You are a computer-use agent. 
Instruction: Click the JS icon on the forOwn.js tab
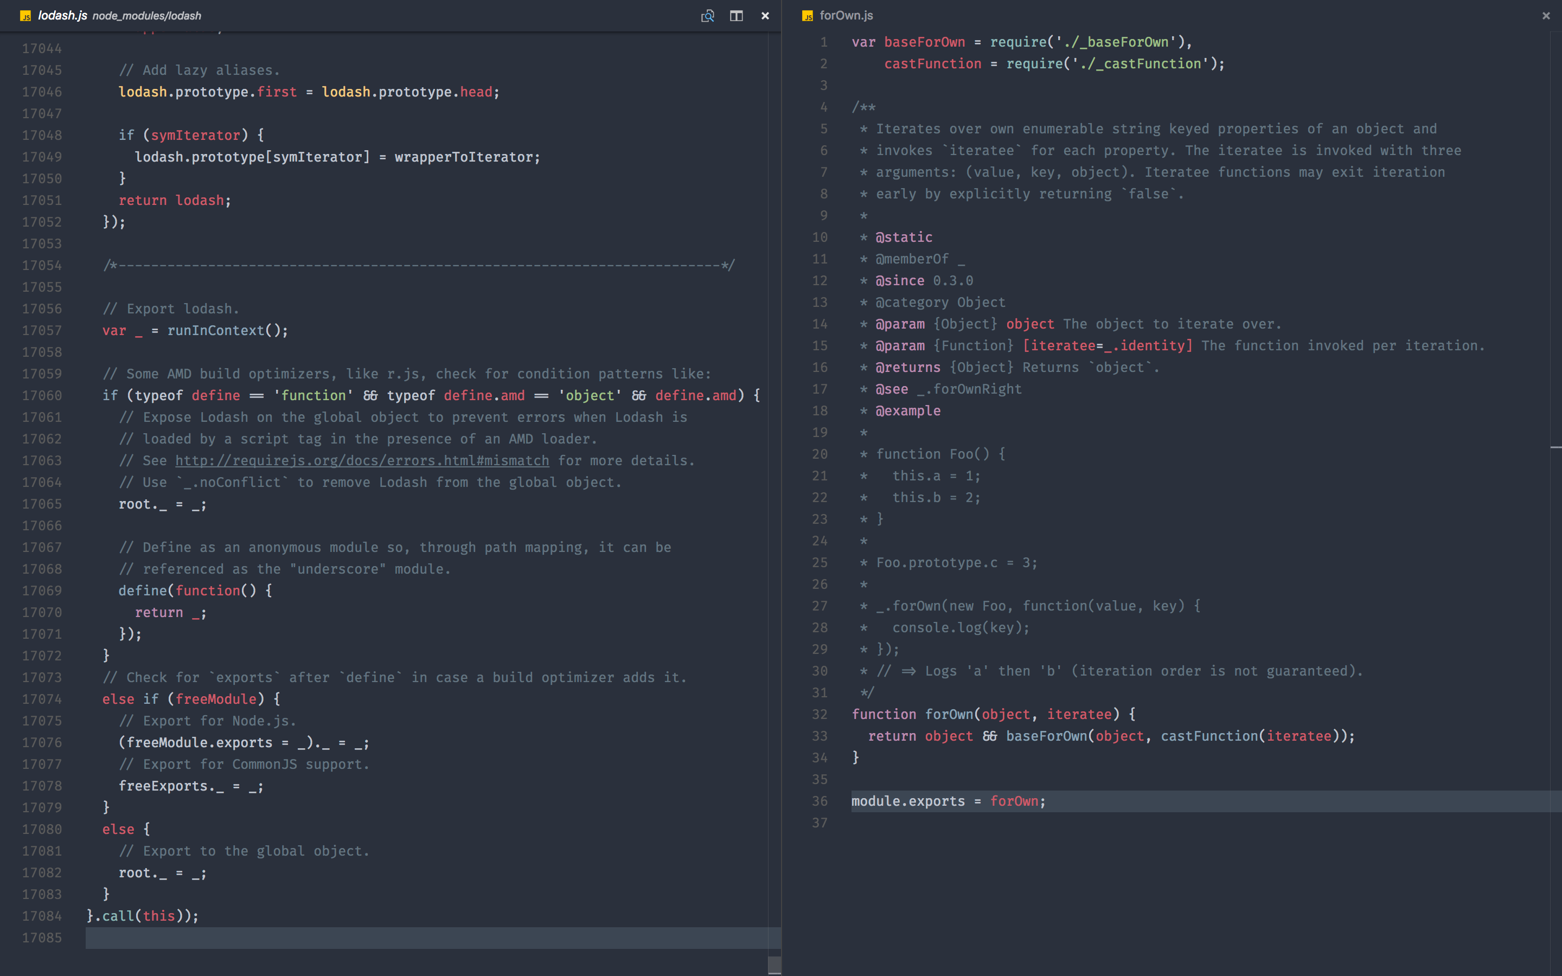click(807, 16)
